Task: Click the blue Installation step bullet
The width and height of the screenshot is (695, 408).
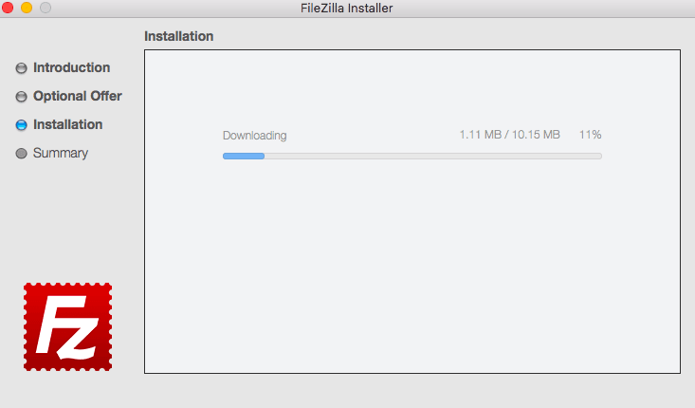Action: [22, 125]
